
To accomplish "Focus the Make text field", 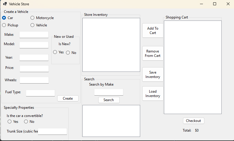I will (x=34, y=35).
